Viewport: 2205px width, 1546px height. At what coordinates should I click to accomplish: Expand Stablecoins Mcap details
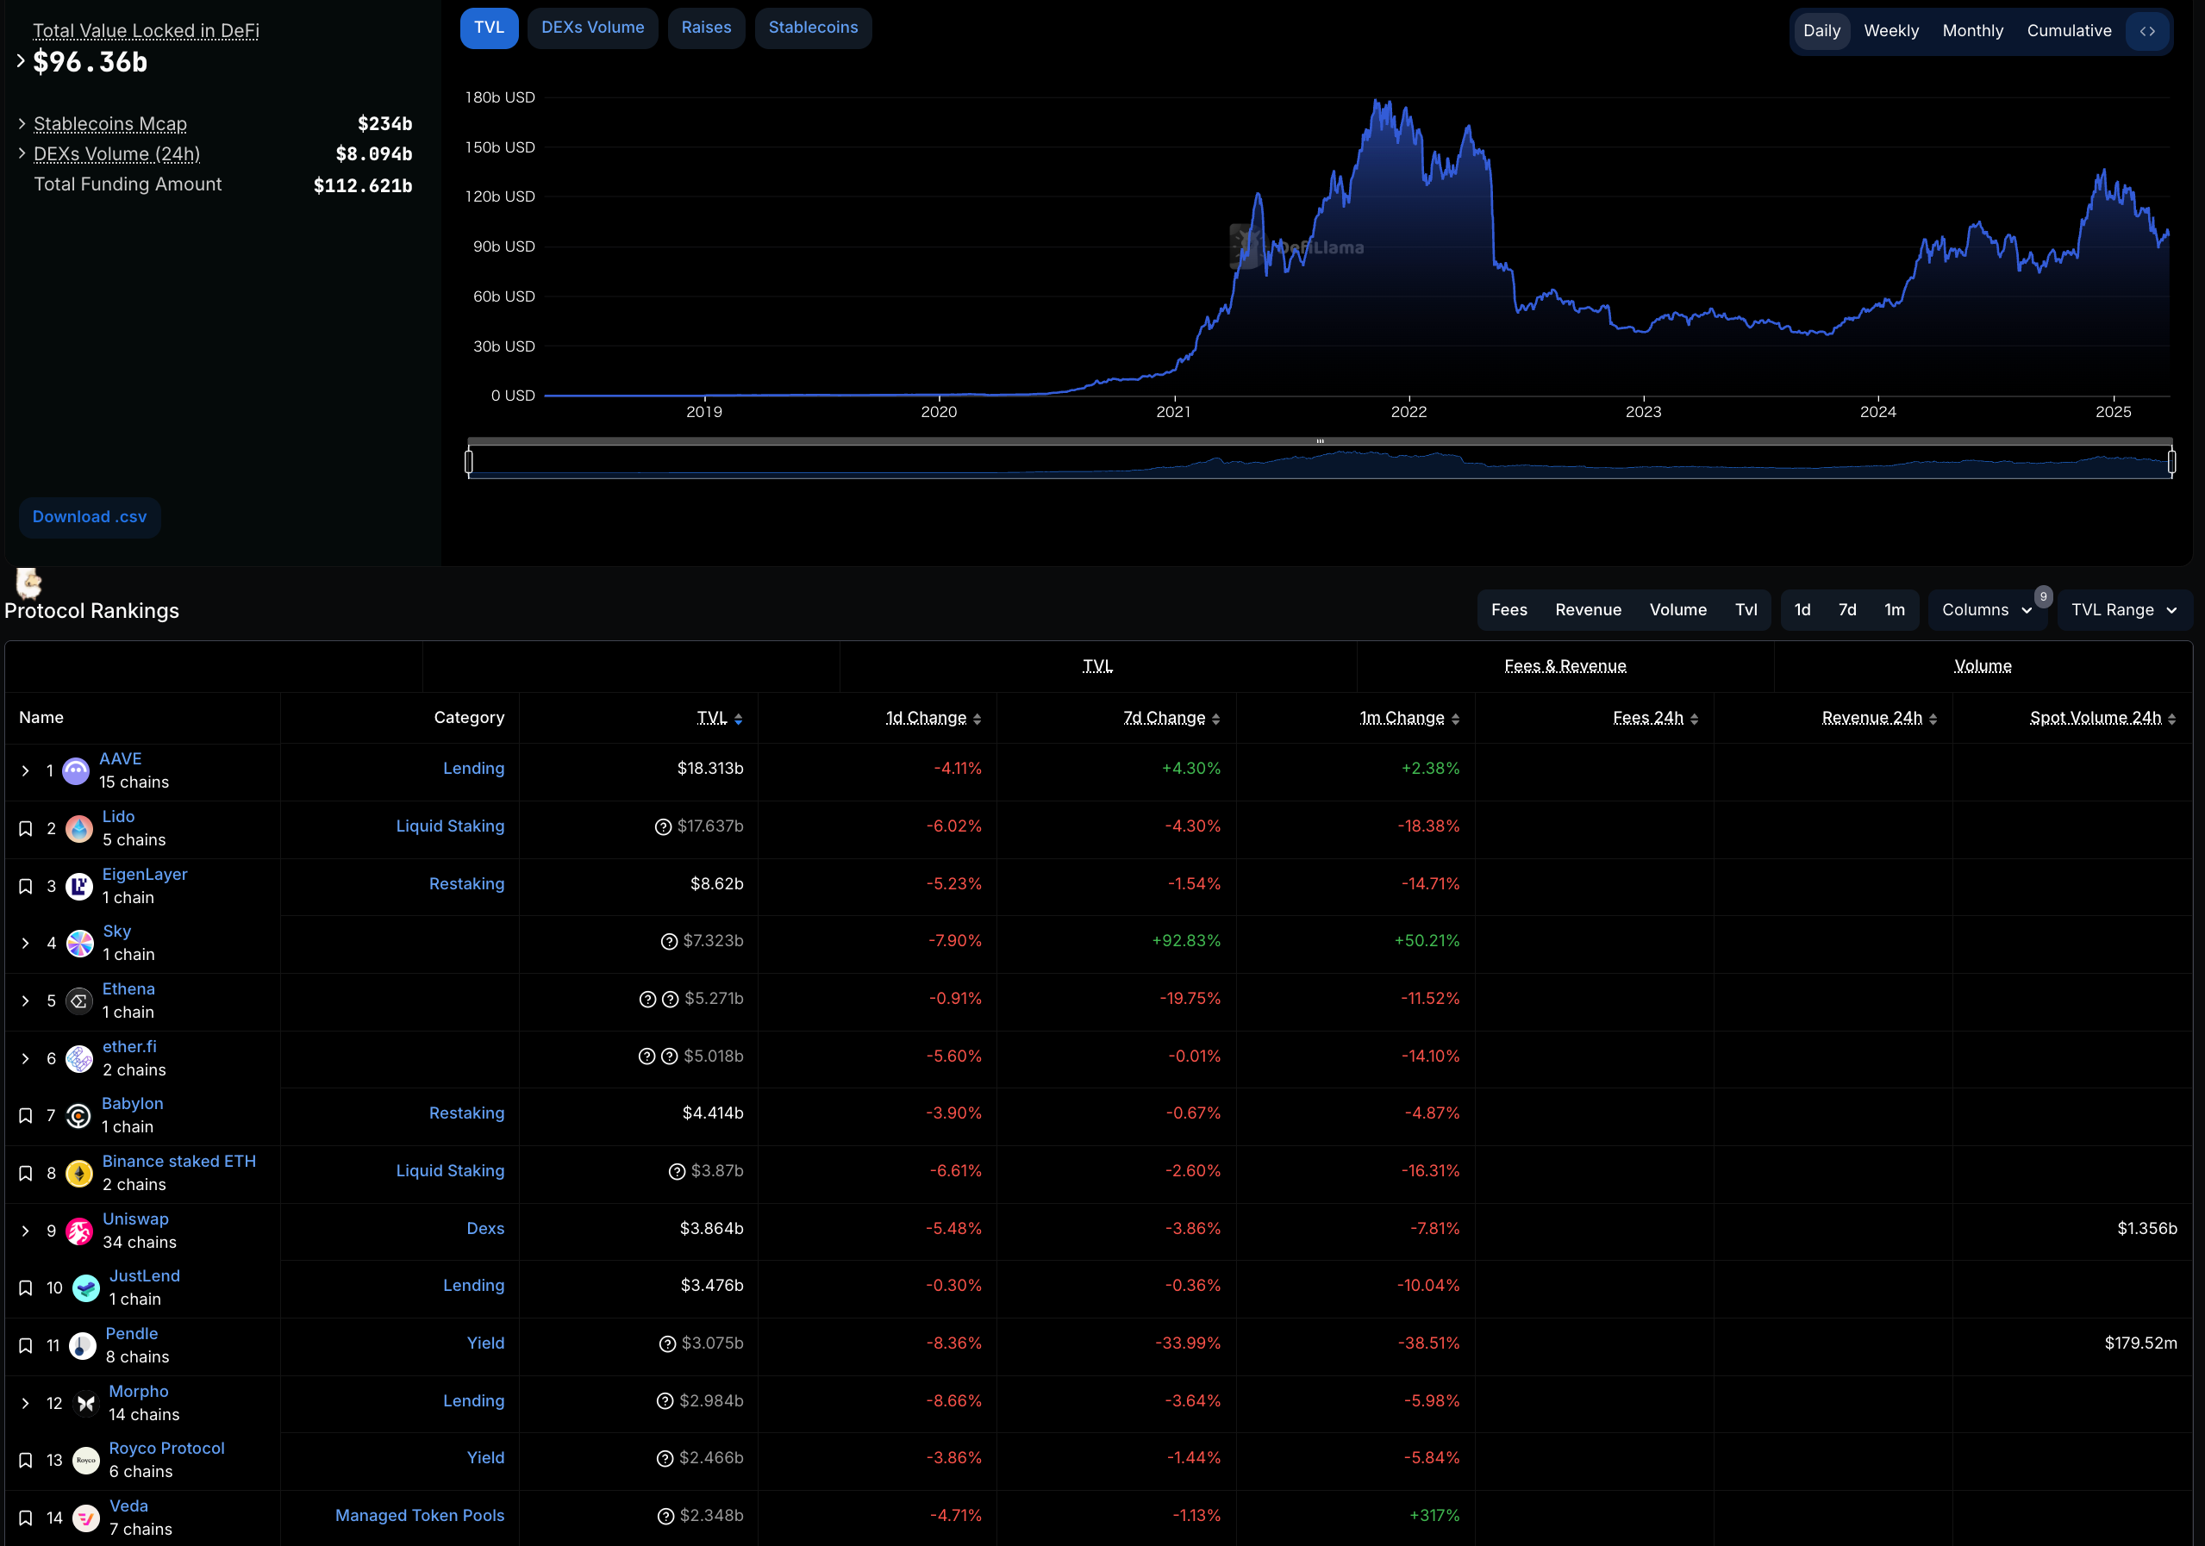pos(22,124)
